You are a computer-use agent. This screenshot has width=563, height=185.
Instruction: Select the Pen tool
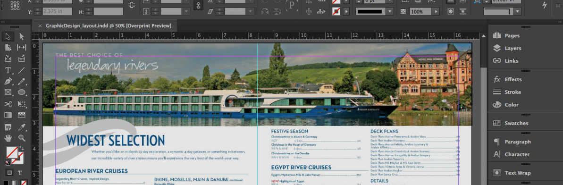pyautogui.click(x=8, y=82)
